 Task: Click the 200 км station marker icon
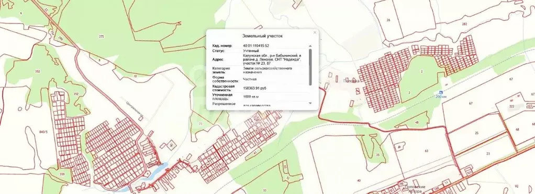click(x=441, y=92)
